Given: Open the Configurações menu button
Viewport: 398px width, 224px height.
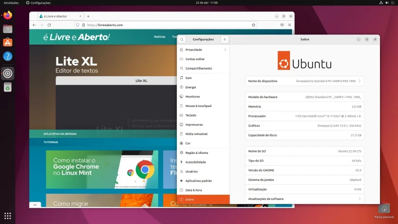Looking at the screenshot, I should pos(225,39).
